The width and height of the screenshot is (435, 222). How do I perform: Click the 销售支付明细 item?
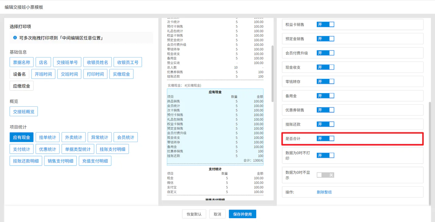click(x=60, y=161)
